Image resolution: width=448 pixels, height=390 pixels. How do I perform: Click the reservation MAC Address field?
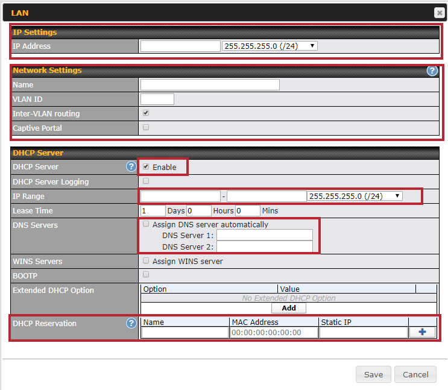pos(274,333)
